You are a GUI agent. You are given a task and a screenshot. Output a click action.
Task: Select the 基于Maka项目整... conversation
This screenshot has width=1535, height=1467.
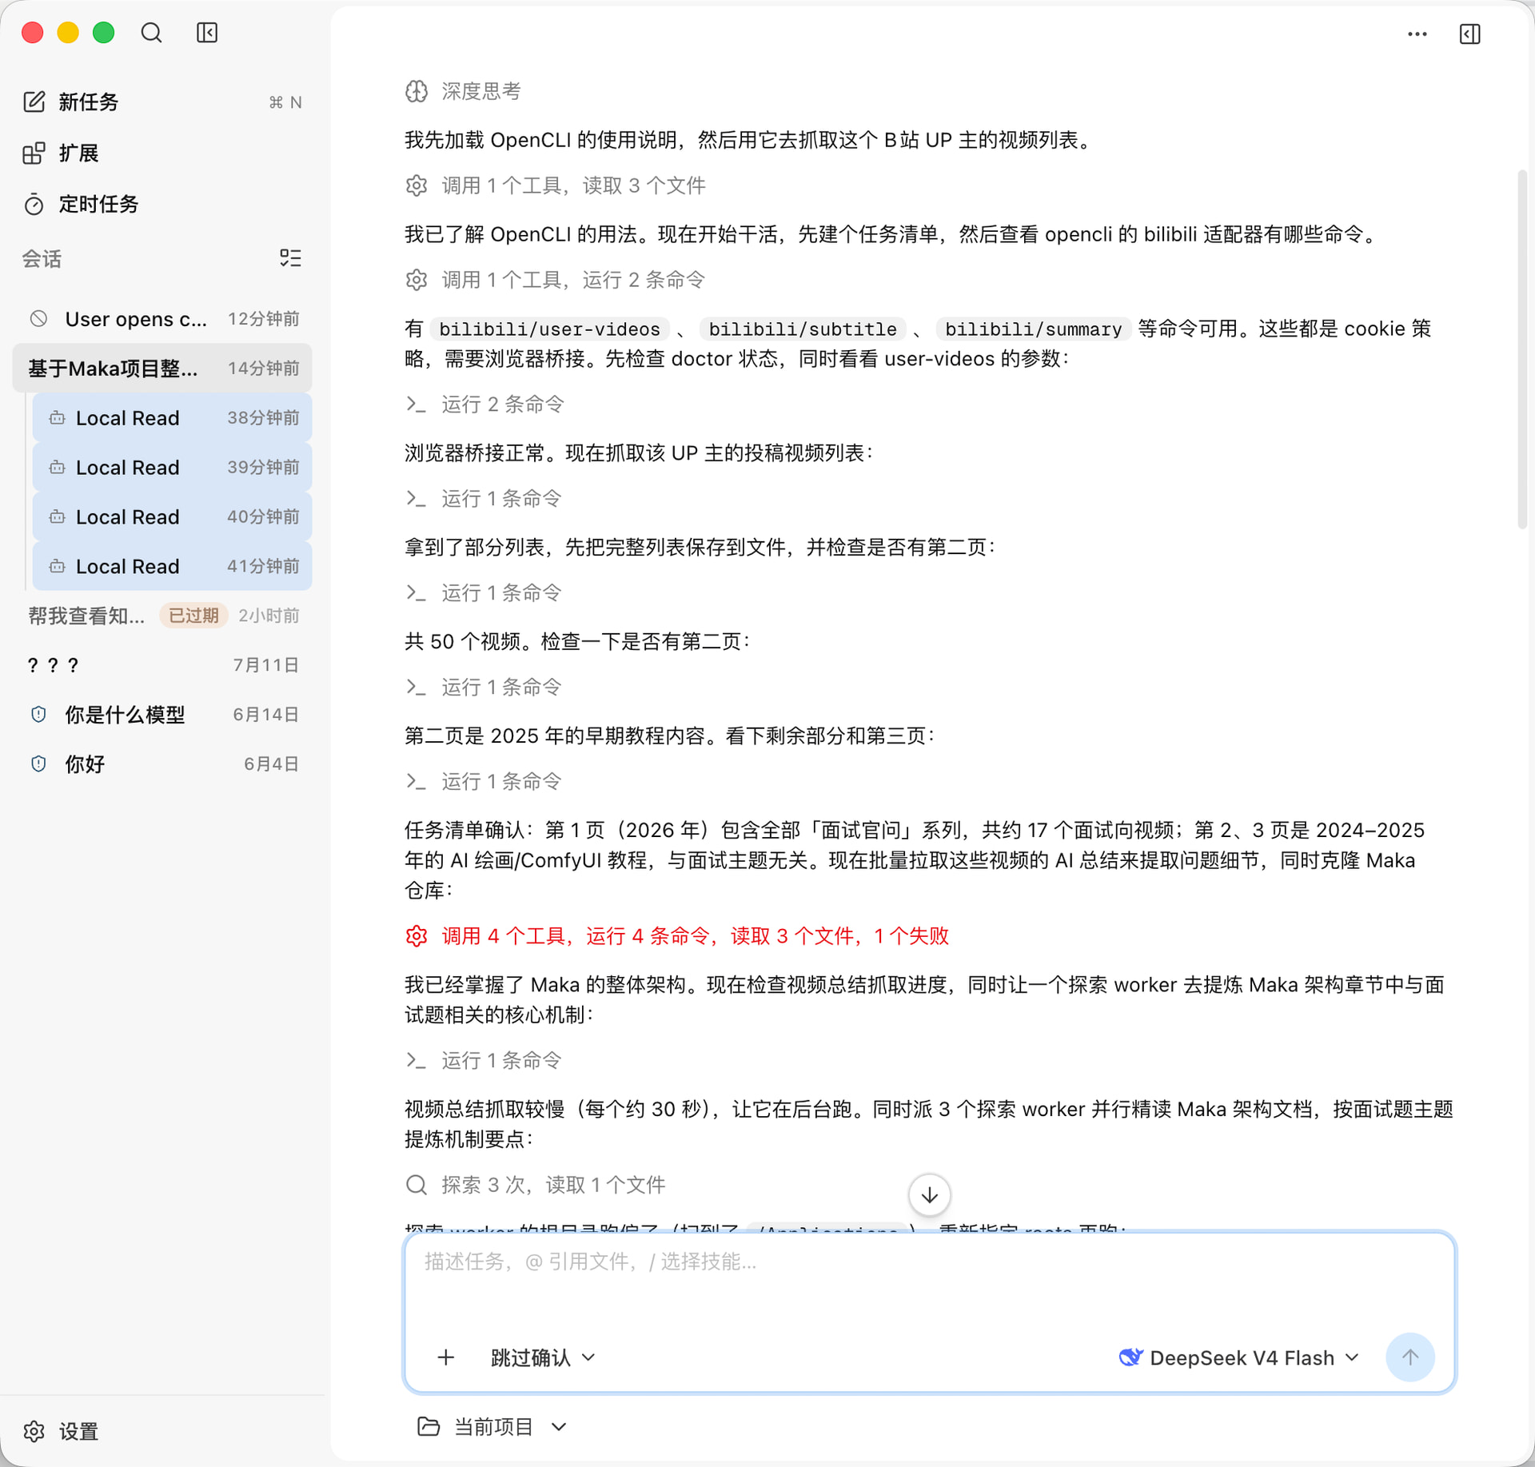pyautogui.click(x=162, y=369)
